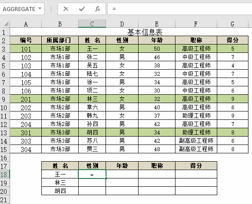
Task: Select column F header
Action: coord(196,24)
